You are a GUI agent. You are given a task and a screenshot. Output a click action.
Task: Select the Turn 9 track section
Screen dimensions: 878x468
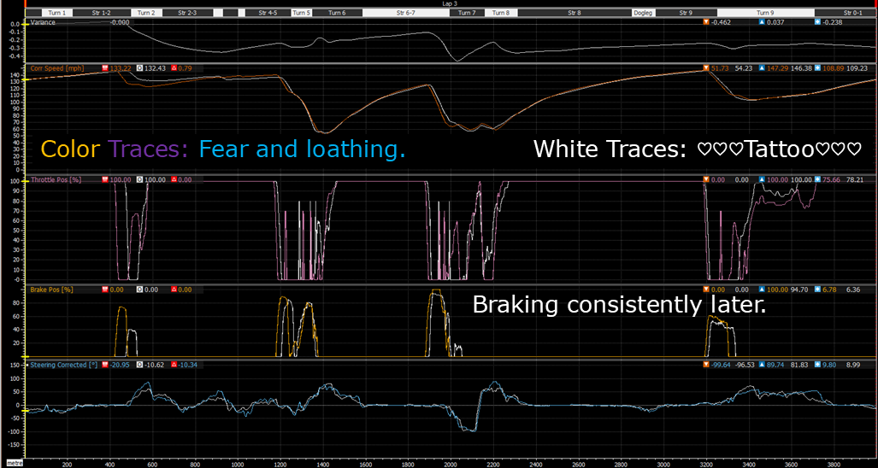click(x=765, y=12)
